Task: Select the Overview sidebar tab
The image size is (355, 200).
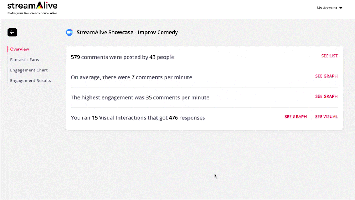Action: click(x=20, y=49)
